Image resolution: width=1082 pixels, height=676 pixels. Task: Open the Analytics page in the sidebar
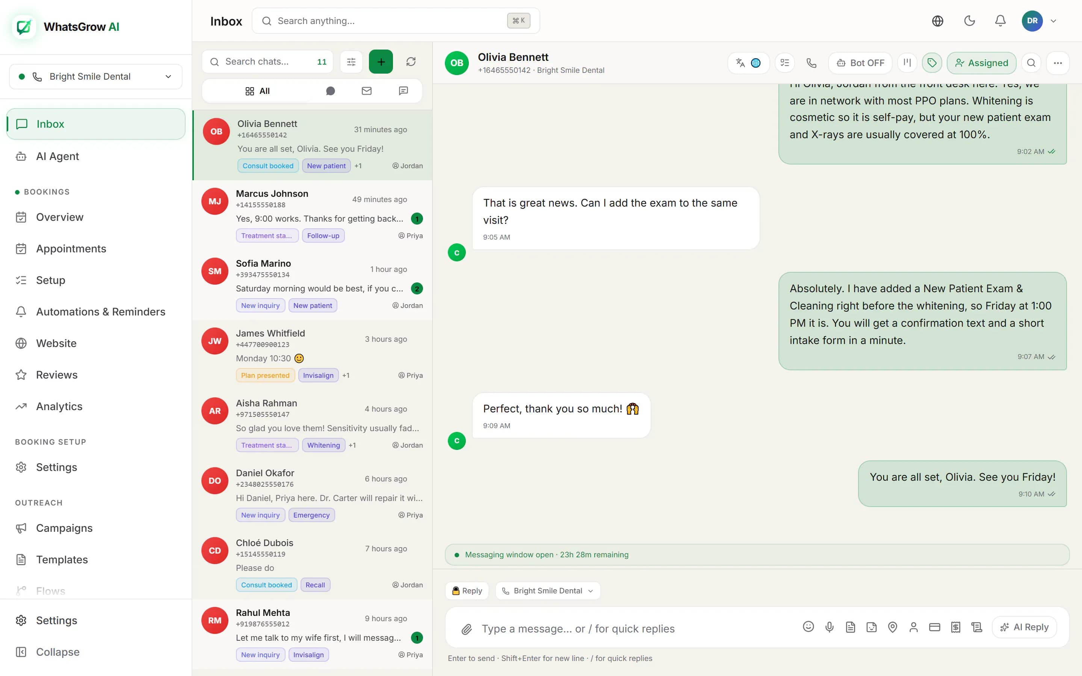tap(96, 406)
